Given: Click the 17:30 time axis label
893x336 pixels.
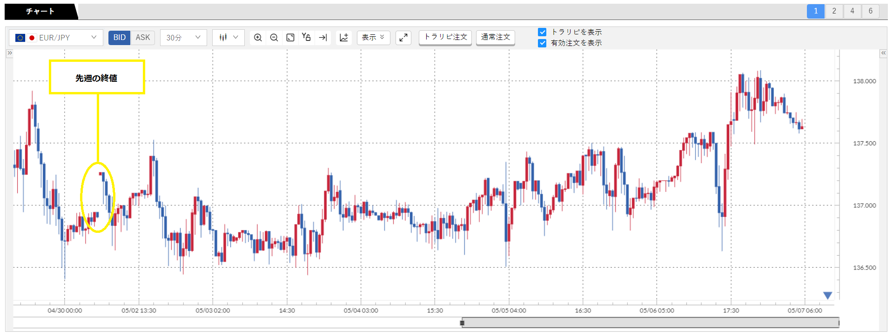Looking at the screenshot, I should 731,310.
